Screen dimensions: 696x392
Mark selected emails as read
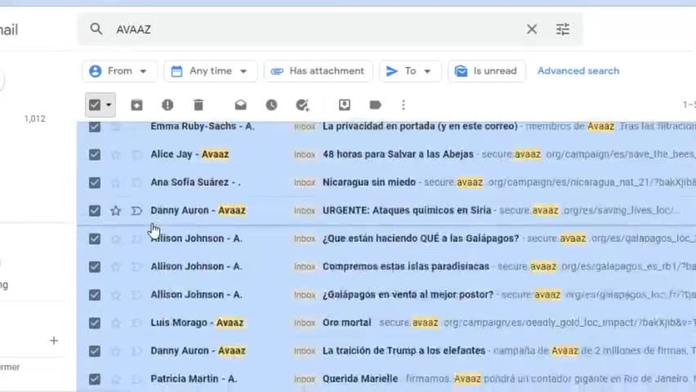point(241,105)
